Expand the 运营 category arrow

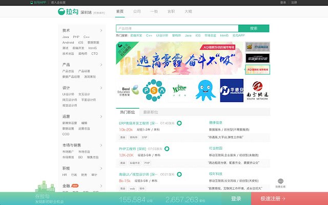click(101, 116)
